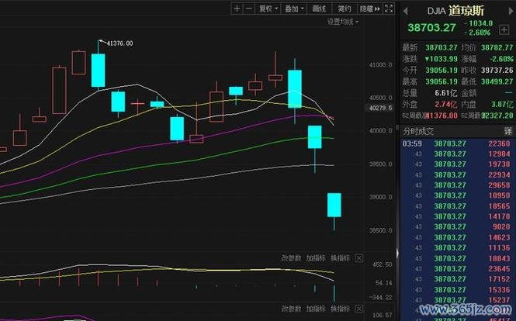Click the large 38703.27 current price
The width and height of the screenshot is (516, 321).
tap(431, 28)
